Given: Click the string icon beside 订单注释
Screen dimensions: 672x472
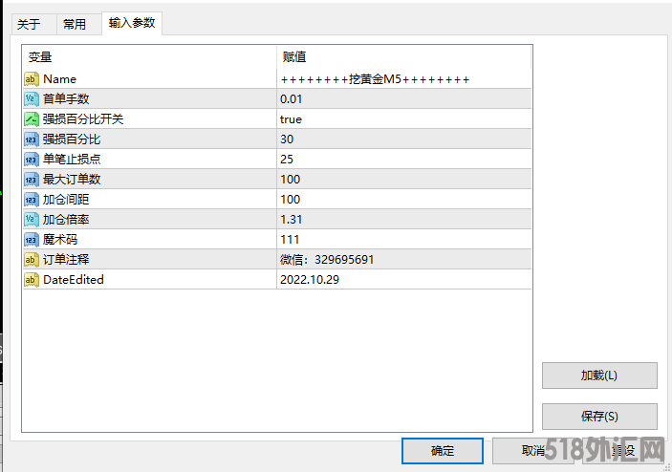Looking at the screenshot, I should [x=32, y=260].
